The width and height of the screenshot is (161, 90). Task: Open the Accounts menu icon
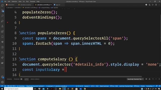click(x=2, y=77)
